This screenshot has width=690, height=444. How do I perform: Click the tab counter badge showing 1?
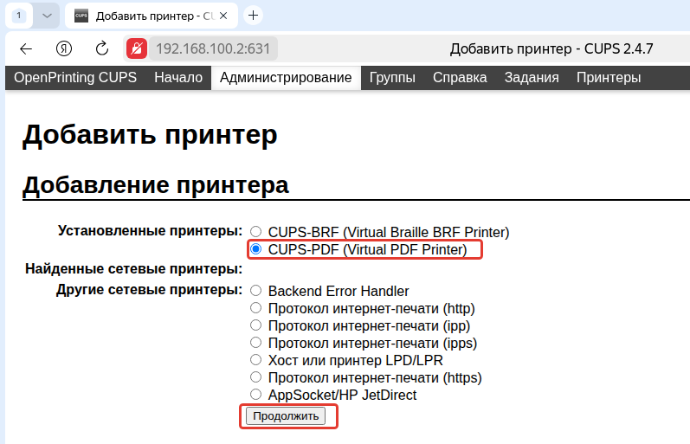[x=18, y=16]
